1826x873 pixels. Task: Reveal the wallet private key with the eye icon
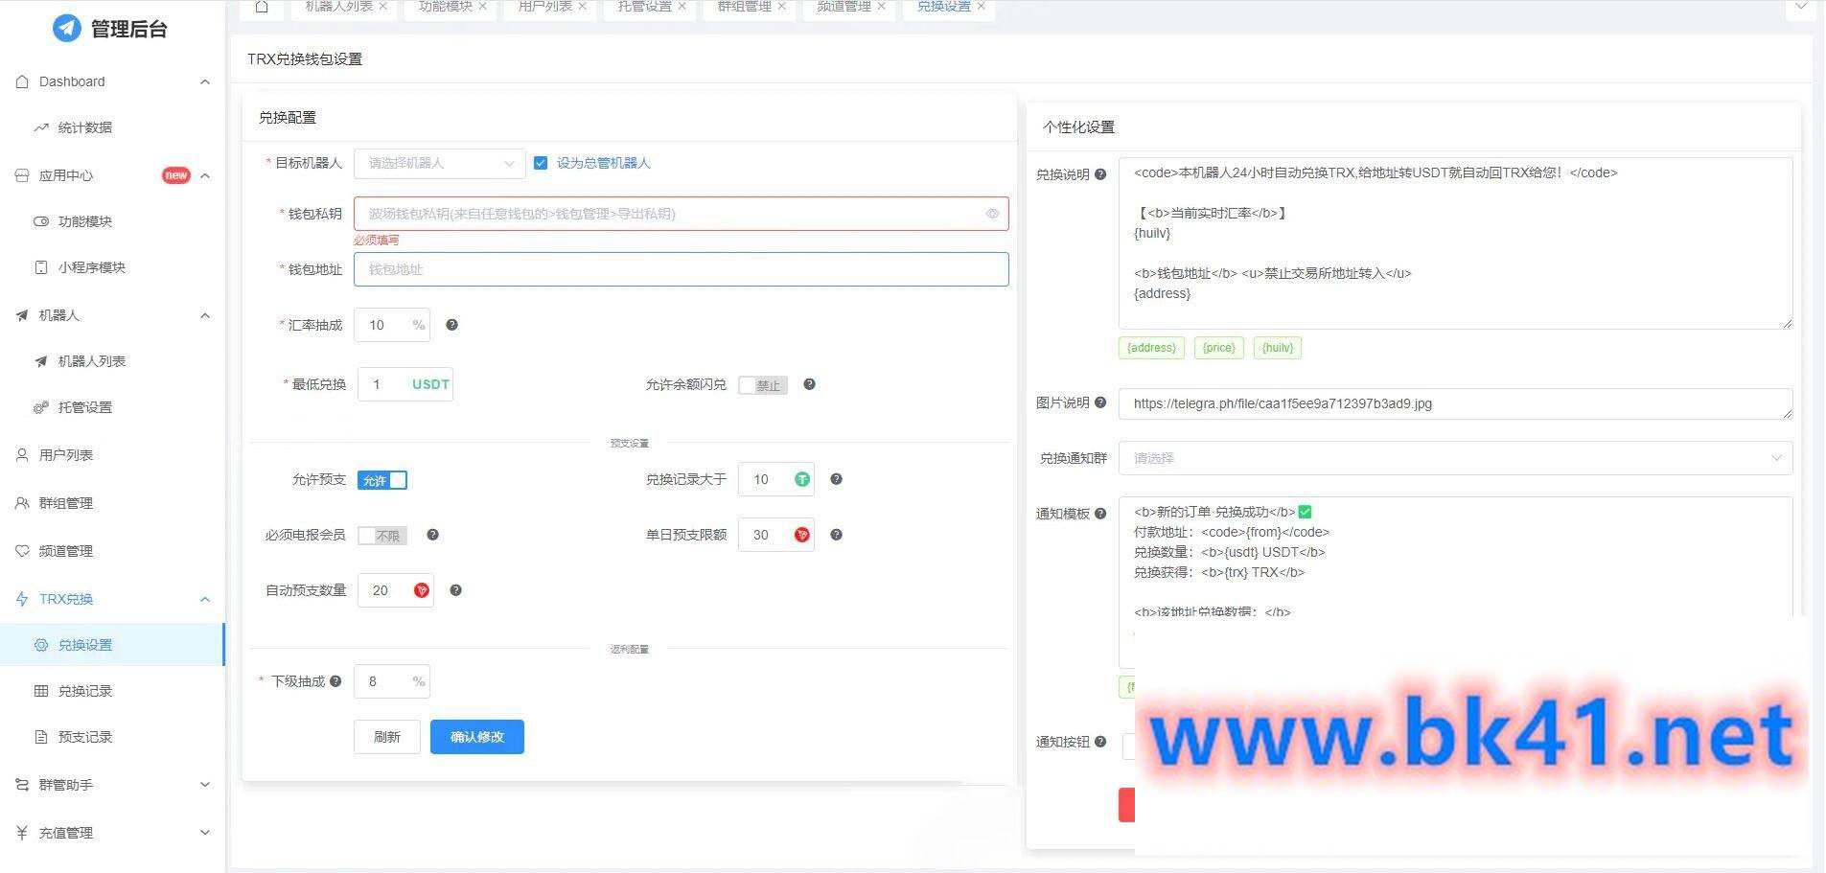point(992,213)
